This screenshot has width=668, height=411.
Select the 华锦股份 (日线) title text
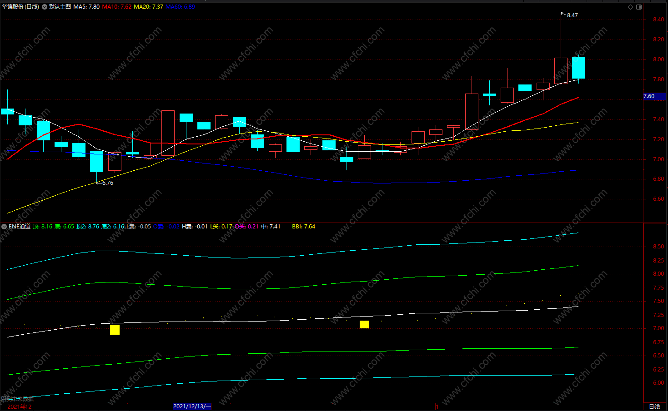(x=20, y=7)
